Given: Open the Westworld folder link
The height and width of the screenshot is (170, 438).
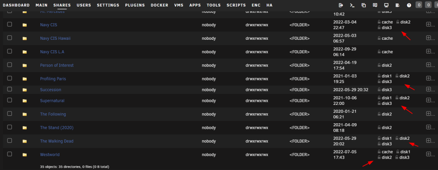Looking at the screenshot, I should 50,155.
